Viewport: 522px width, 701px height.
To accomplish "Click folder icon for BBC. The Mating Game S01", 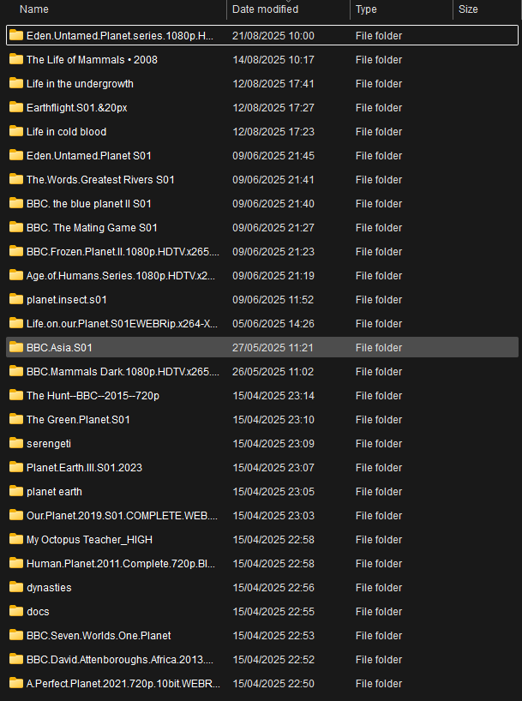I will coord(16,228).
